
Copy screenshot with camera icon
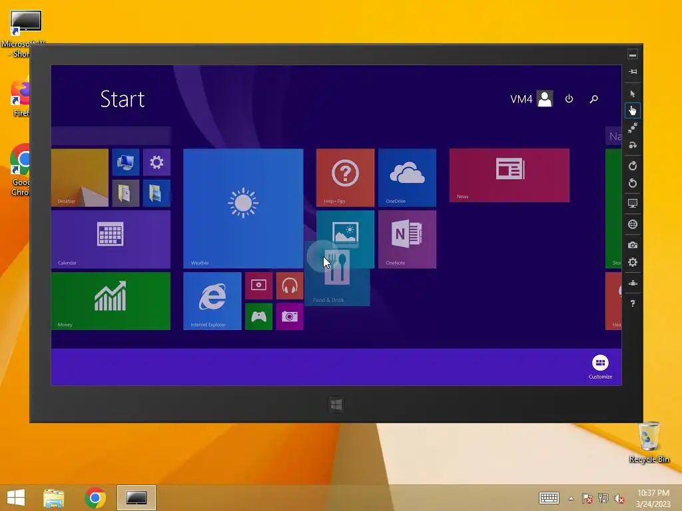point(633,245)
